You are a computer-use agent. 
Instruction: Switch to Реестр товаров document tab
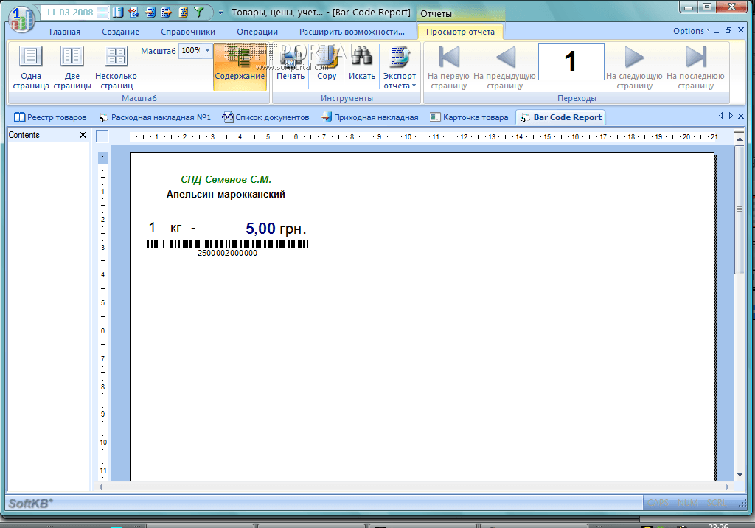[50, 117]
